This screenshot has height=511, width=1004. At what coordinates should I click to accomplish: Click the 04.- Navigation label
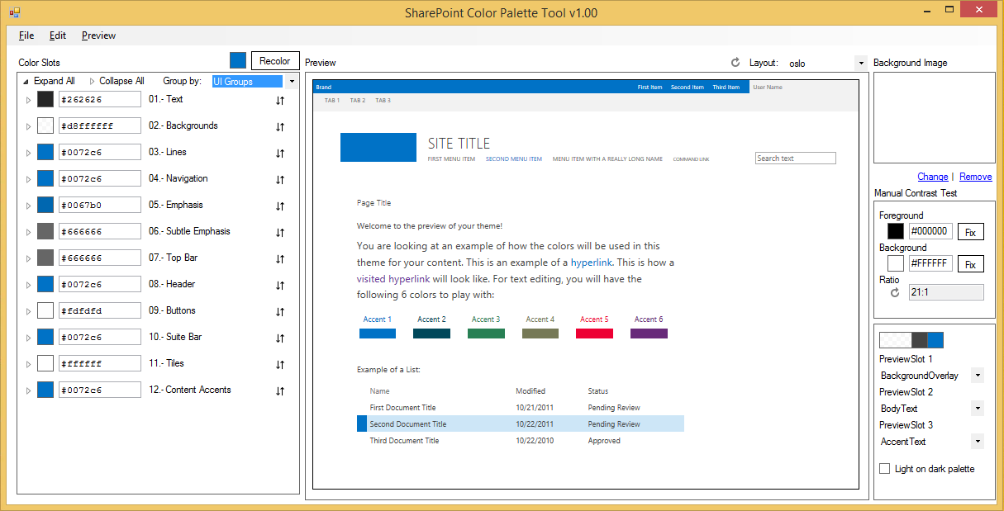click(x=178, y=178)
